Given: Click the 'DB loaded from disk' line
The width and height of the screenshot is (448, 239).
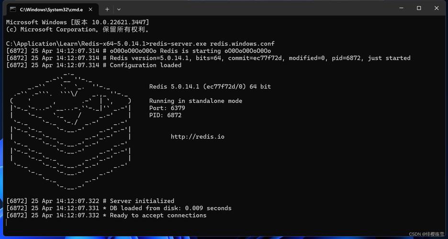Looking at the screenshot, I should [x=119, y=208].
